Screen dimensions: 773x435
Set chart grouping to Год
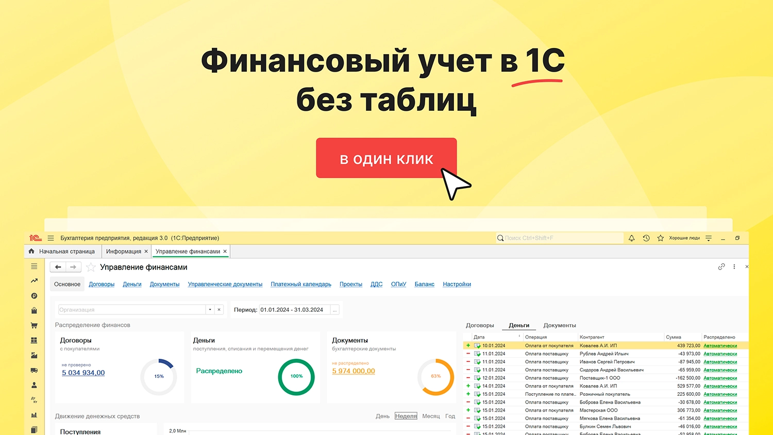(450, 416)
